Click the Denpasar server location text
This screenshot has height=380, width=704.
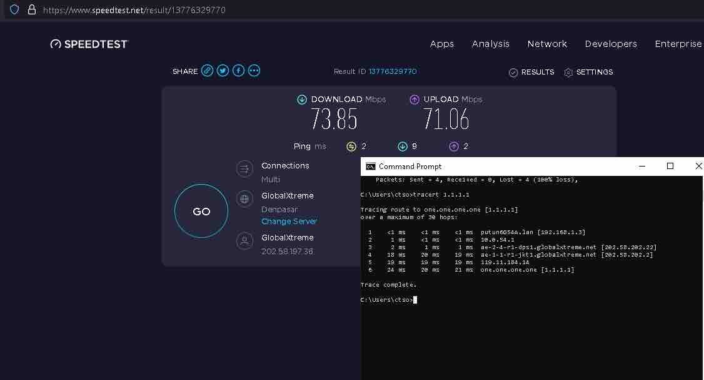click(279, 210)
